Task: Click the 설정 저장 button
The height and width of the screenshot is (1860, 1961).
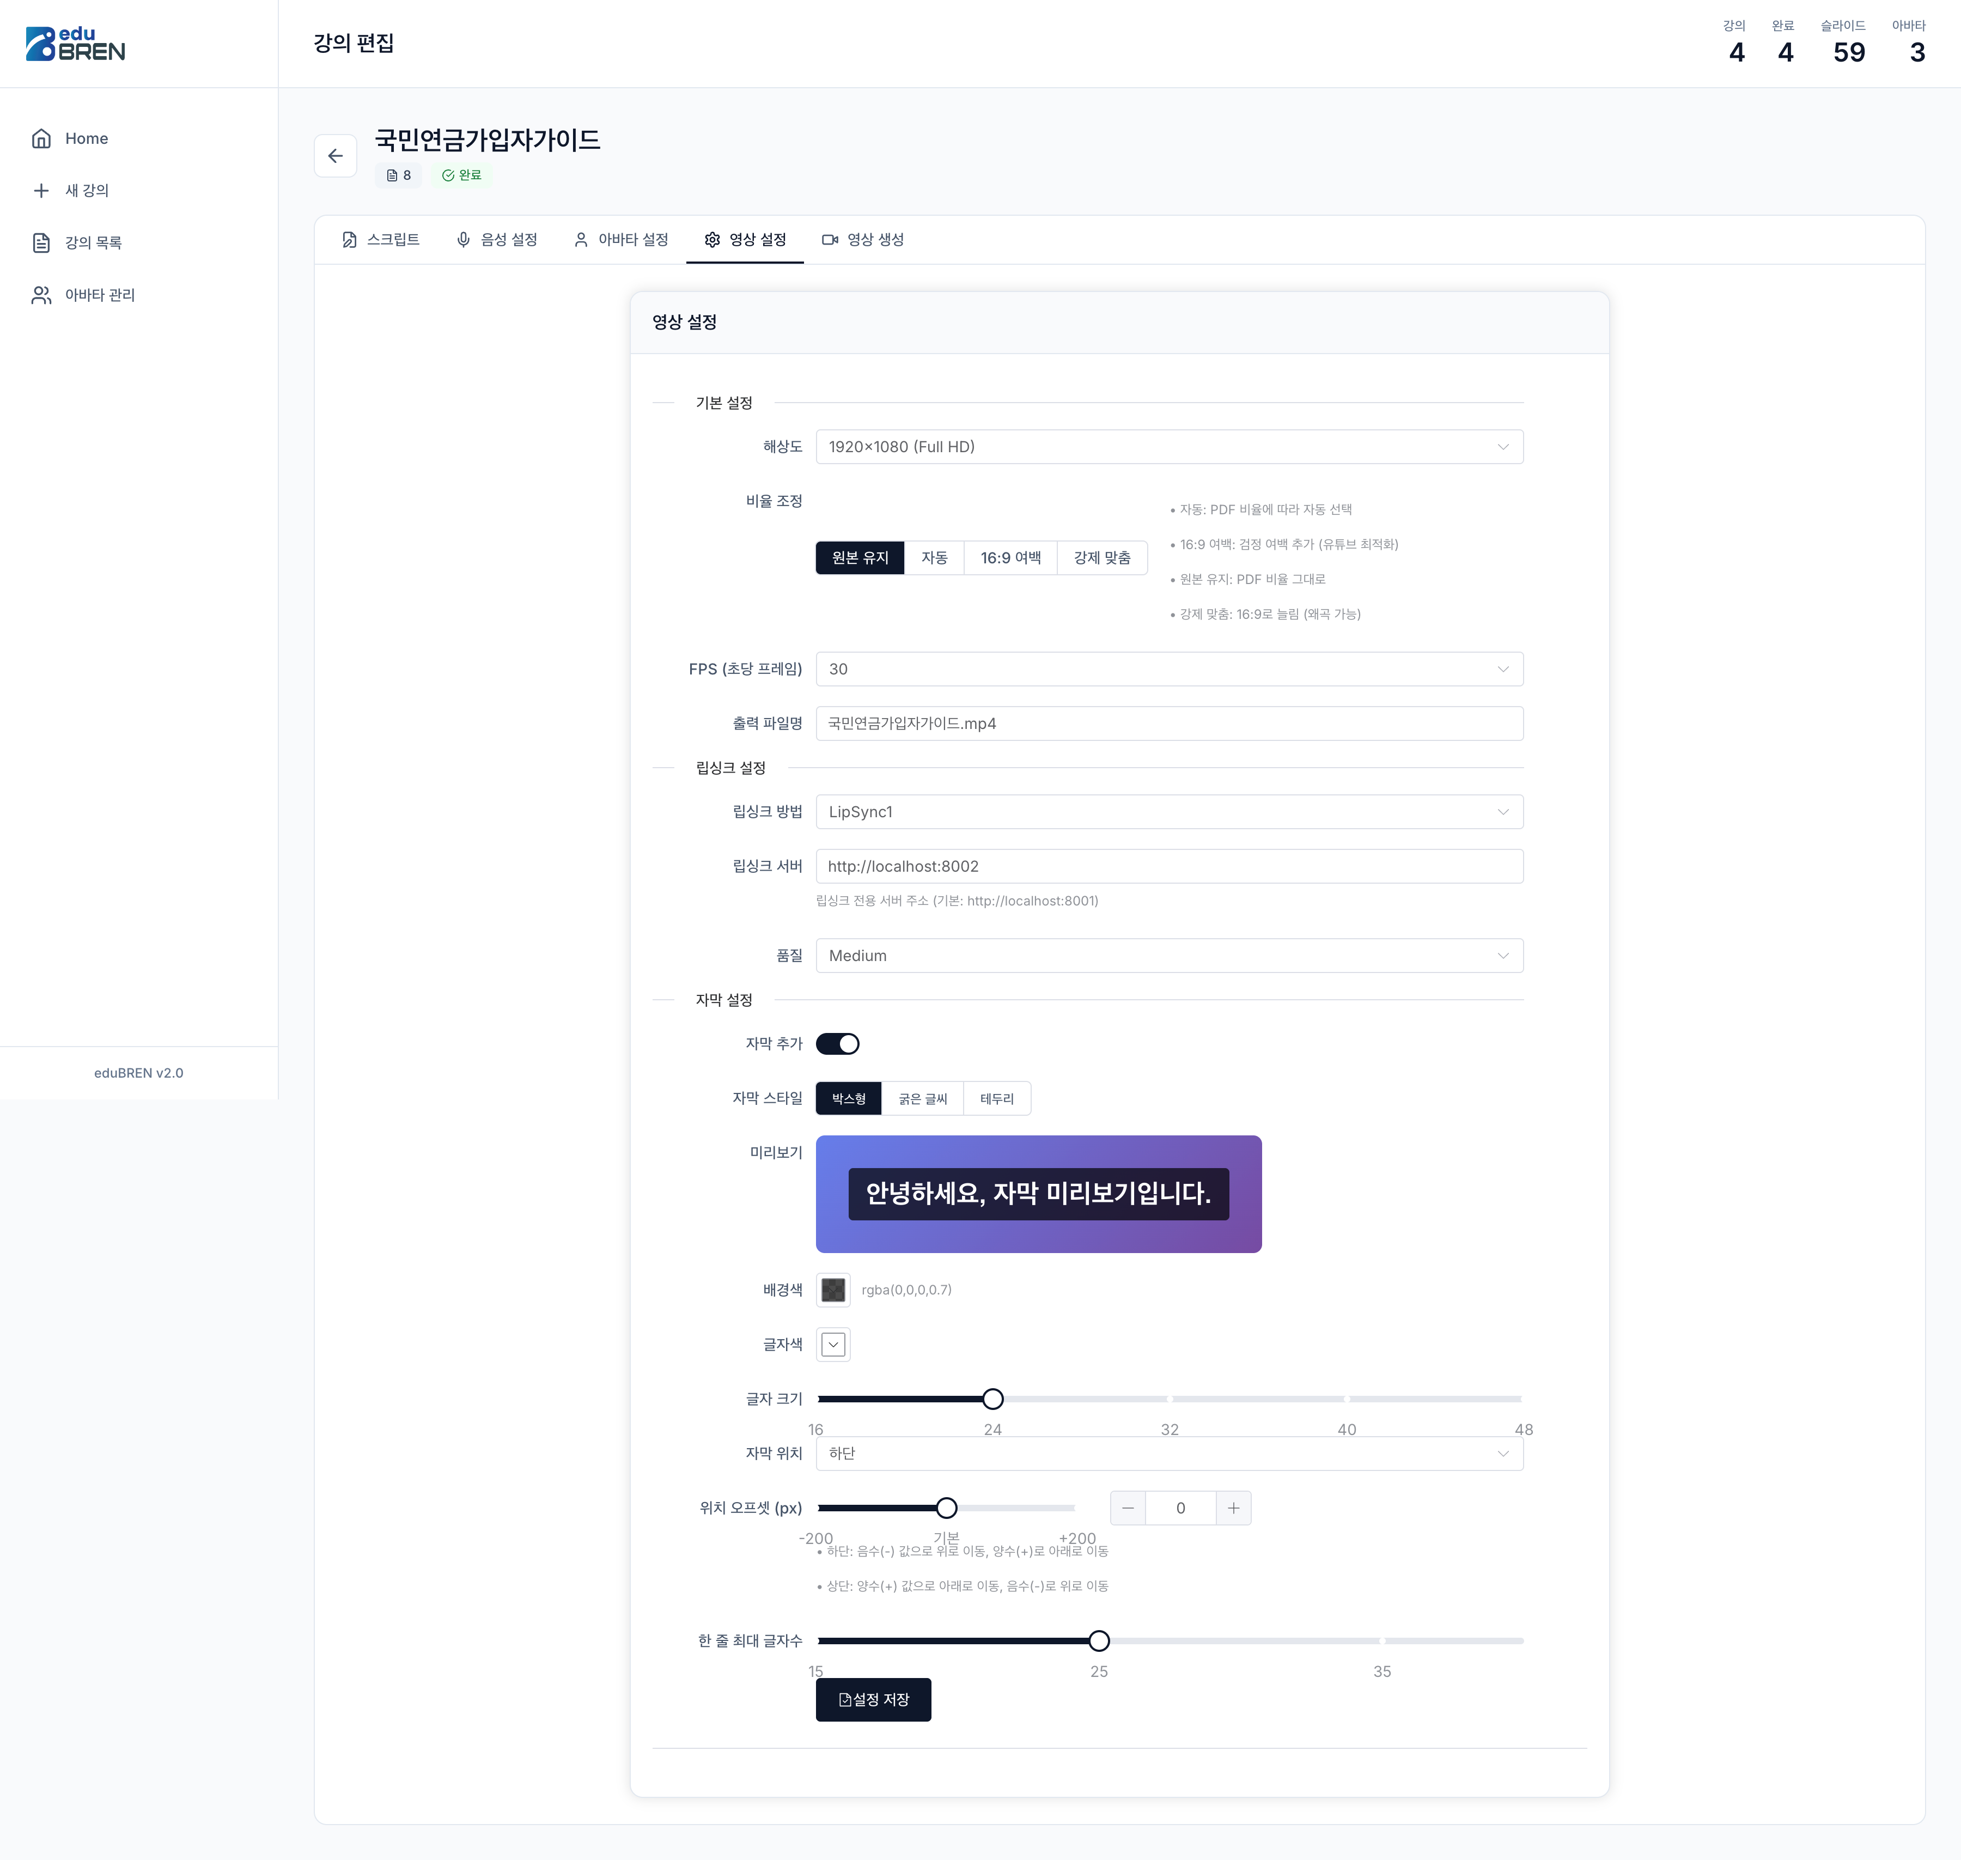Action: [x=873, y=1699]
